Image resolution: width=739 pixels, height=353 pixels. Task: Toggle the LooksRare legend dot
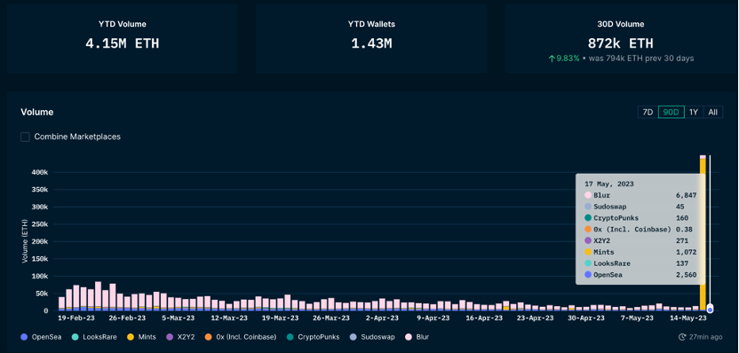pyautogui.click(x=75, y=337)
